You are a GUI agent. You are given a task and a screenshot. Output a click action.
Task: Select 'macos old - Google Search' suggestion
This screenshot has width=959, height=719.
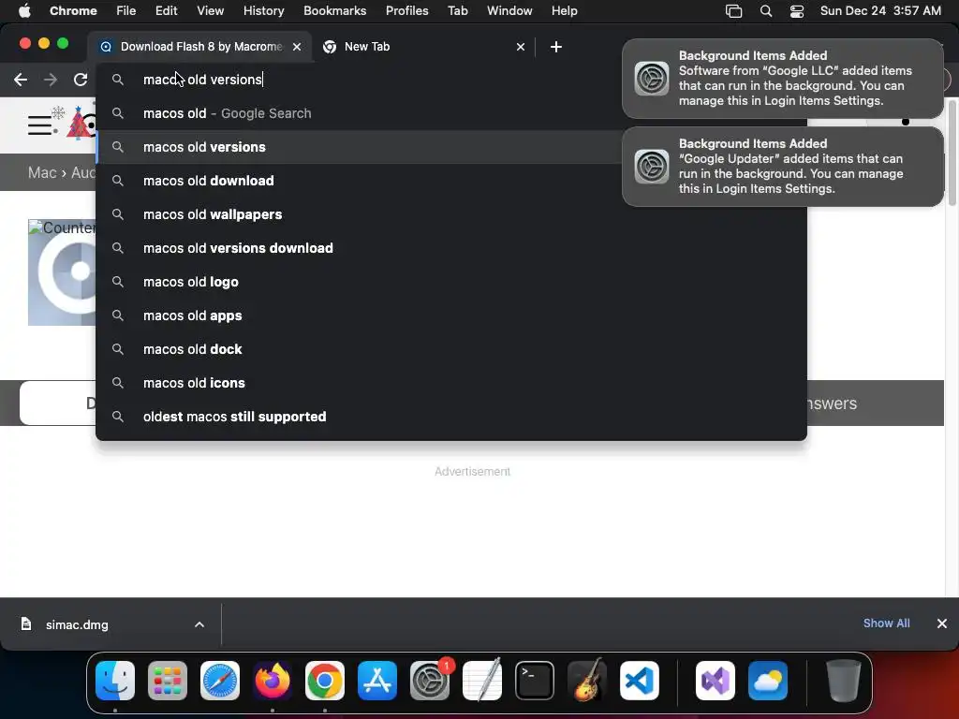[x=451, y=113]
